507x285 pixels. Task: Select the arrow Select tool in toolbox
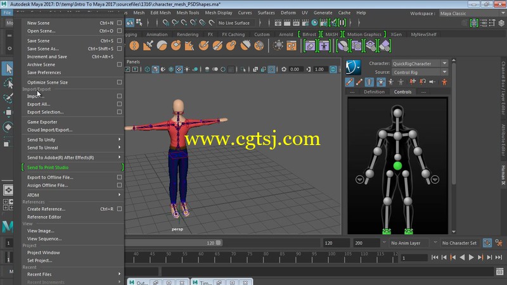8,68
